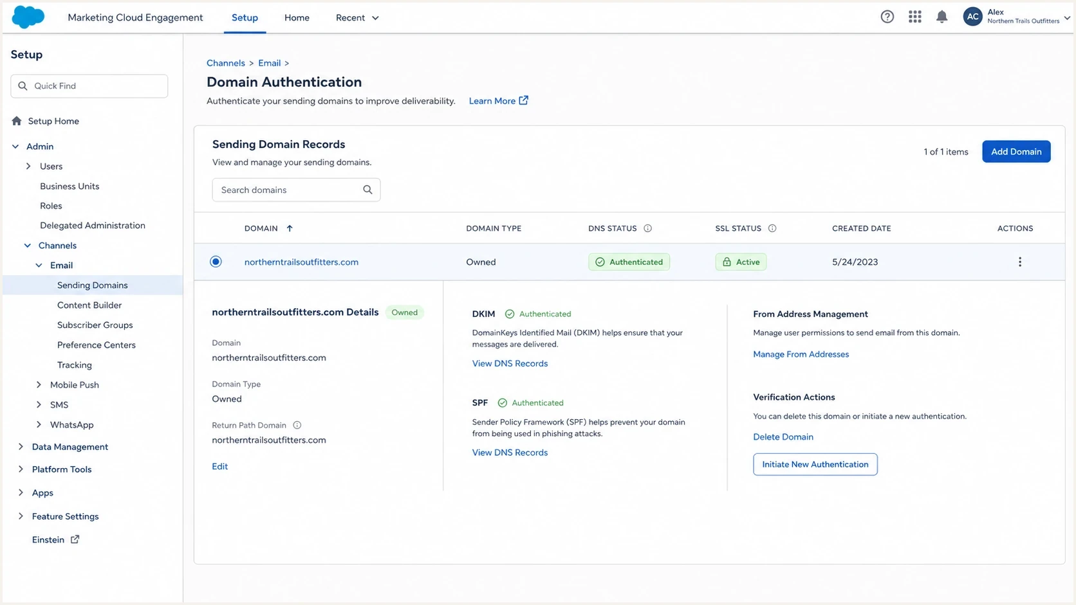Collapse the Admin tree section
This screenshot has height=605, width=1076.
15,147
